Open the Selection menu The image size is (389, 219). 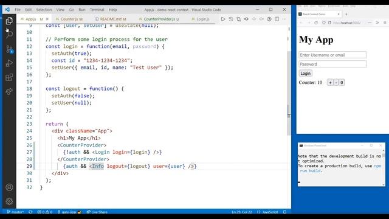[x=44, y=10]
